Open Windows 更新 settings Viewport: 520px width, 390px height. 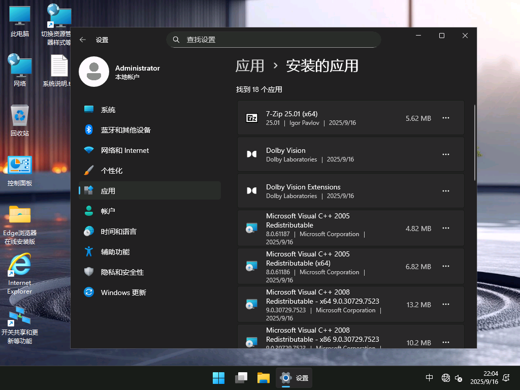click(x=150, y=292)
